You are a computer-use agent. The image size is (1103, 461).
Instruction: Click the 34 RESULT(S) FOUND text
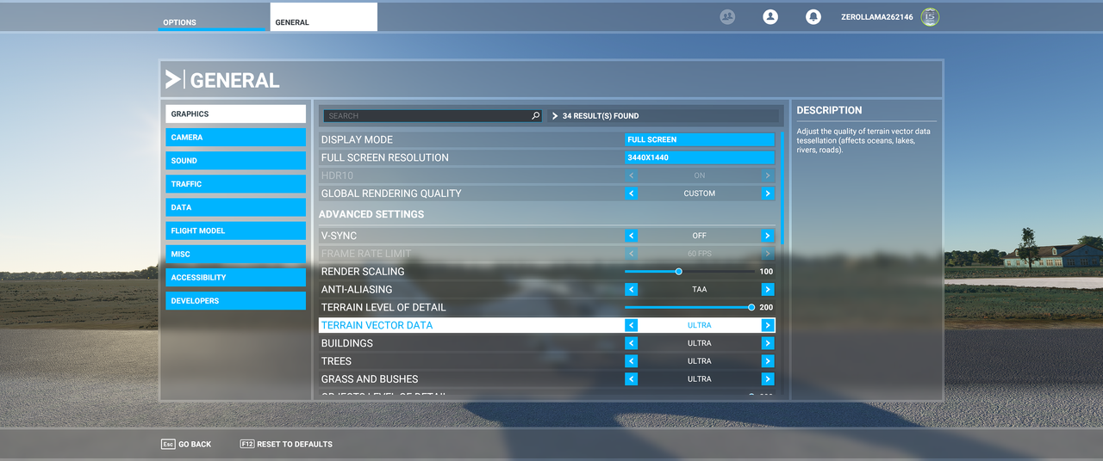click(x=601, y=115)
